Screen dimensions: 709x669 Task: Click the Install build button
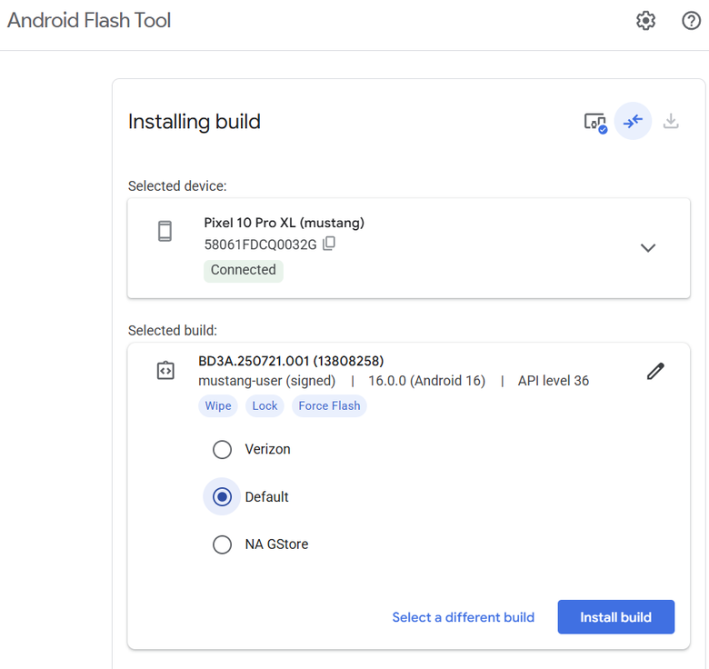(616, 617)
